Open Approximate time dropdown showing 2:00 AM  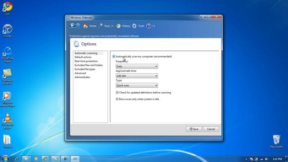[137, 76]
